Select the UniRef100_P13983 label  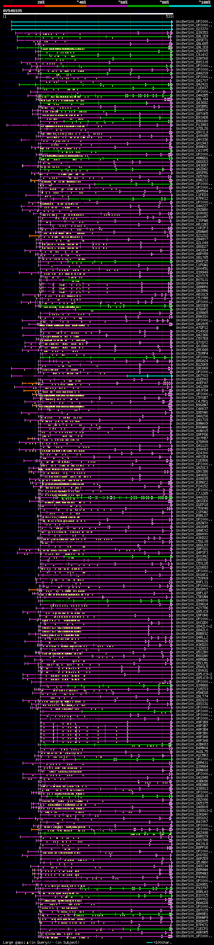pyautogui.click(x=192, y=125)
